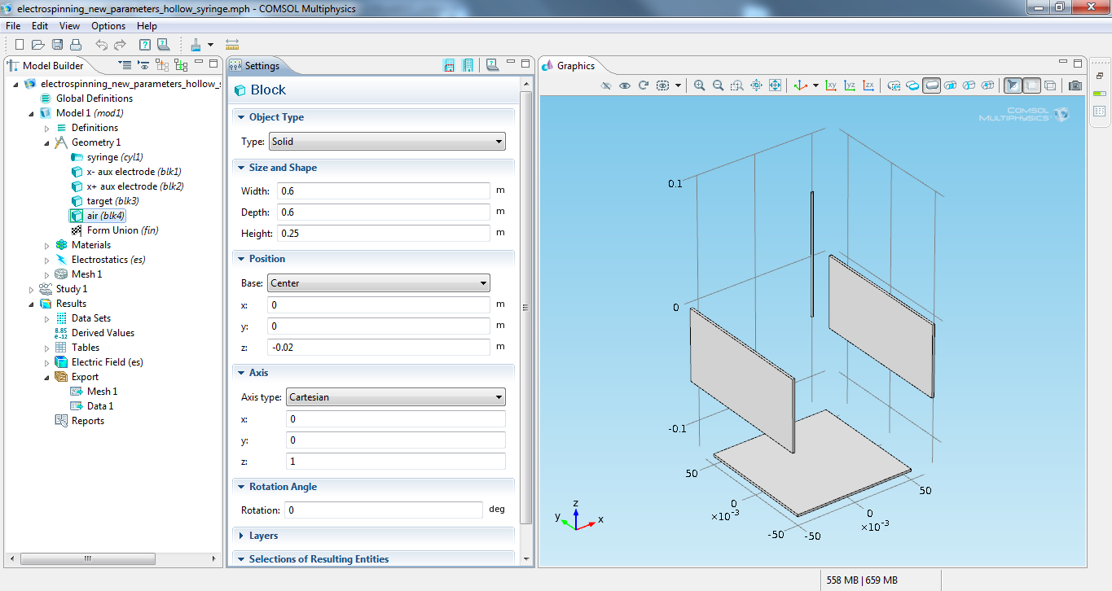Image resolution: width=1112 pixels, height=591 pixels.
Task: Open the object Type dropdown showing Solid
Action: 385,142
